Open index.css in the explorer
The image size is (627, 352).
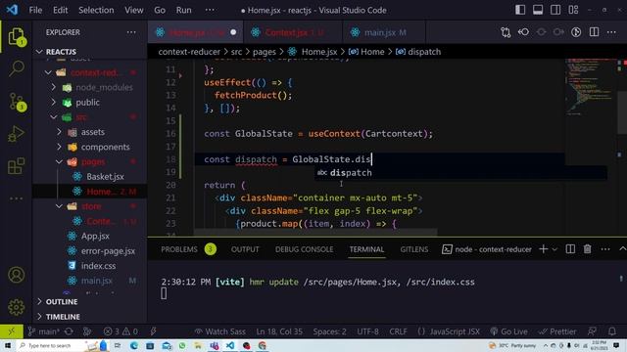[x=90, y=266]
